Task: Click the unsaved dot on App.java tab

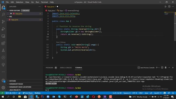Action: click(57, 7)
